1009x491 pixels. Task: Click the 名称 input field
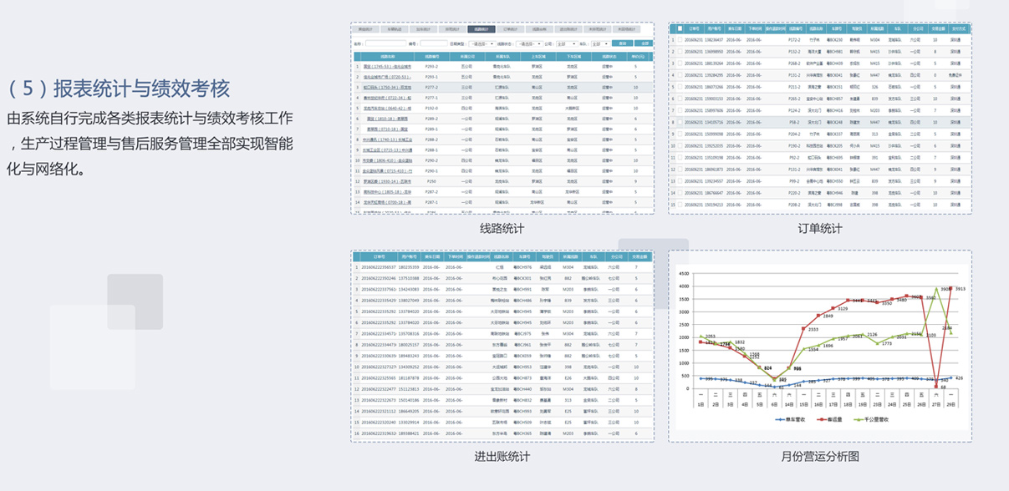tap(385, 43)
